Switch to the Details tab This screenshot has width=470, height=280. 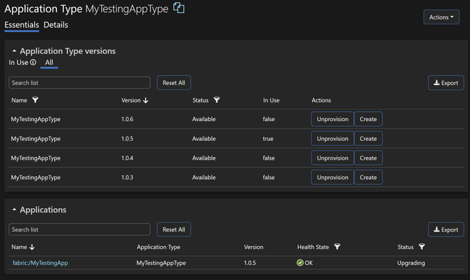click(x=55, y=25)
